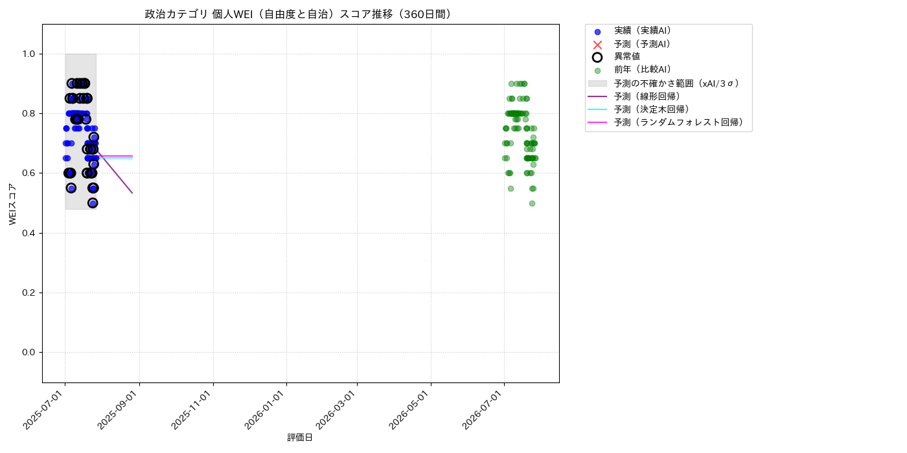Click the blue 実績（実績AI） legend marker
Viewport: 907px width, 453px height.
[x=597, y=32]
